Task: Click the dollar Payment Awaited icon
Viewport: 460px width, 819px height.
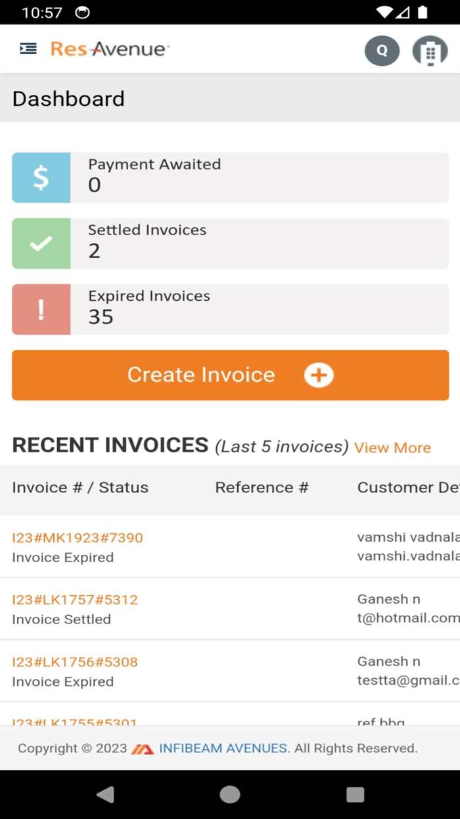Action: [x=41, y=177]
